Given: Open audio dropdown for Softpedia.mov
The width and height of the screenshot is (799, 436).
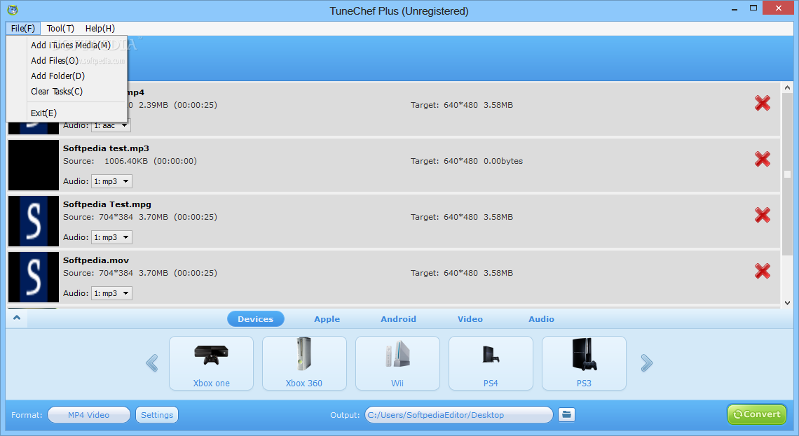Looking at the screenshot, I should pos(111,293).
